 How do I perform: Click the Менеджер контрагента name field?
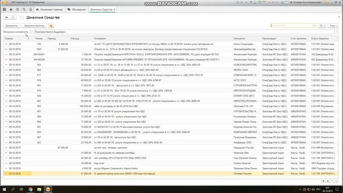(x=184, y=32)
